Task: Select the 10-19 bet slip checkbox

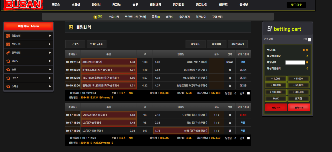Action: pyautogui.click(x=248, y=93)
